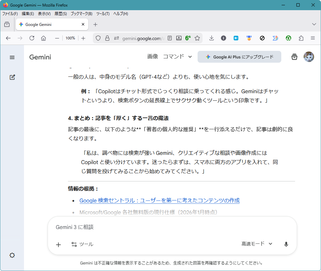Click the microphone voice input icon
The image size is (321, 271).
[x=286, y=244]
